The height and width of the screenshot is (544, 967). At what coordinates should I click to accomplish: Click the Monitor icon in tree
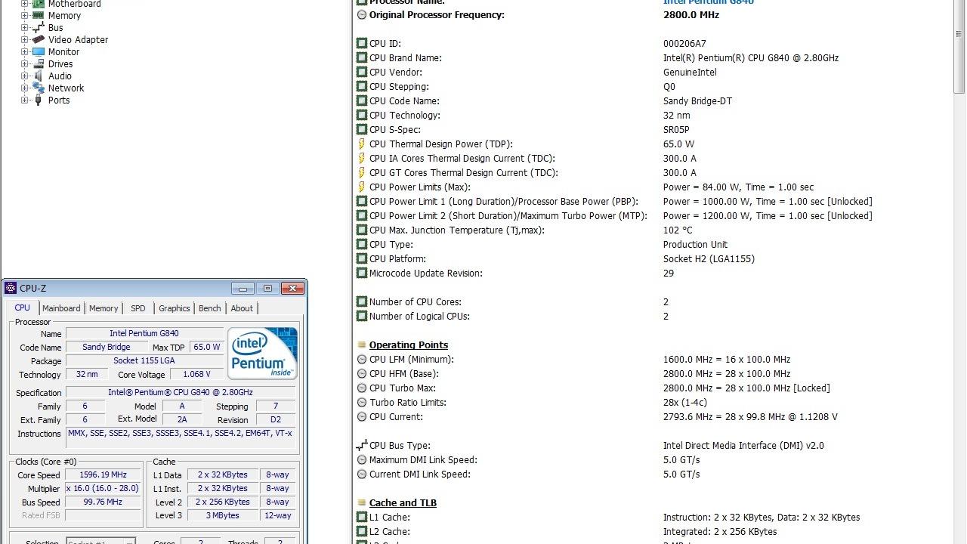pyautogui.click(x=39, y=51)
